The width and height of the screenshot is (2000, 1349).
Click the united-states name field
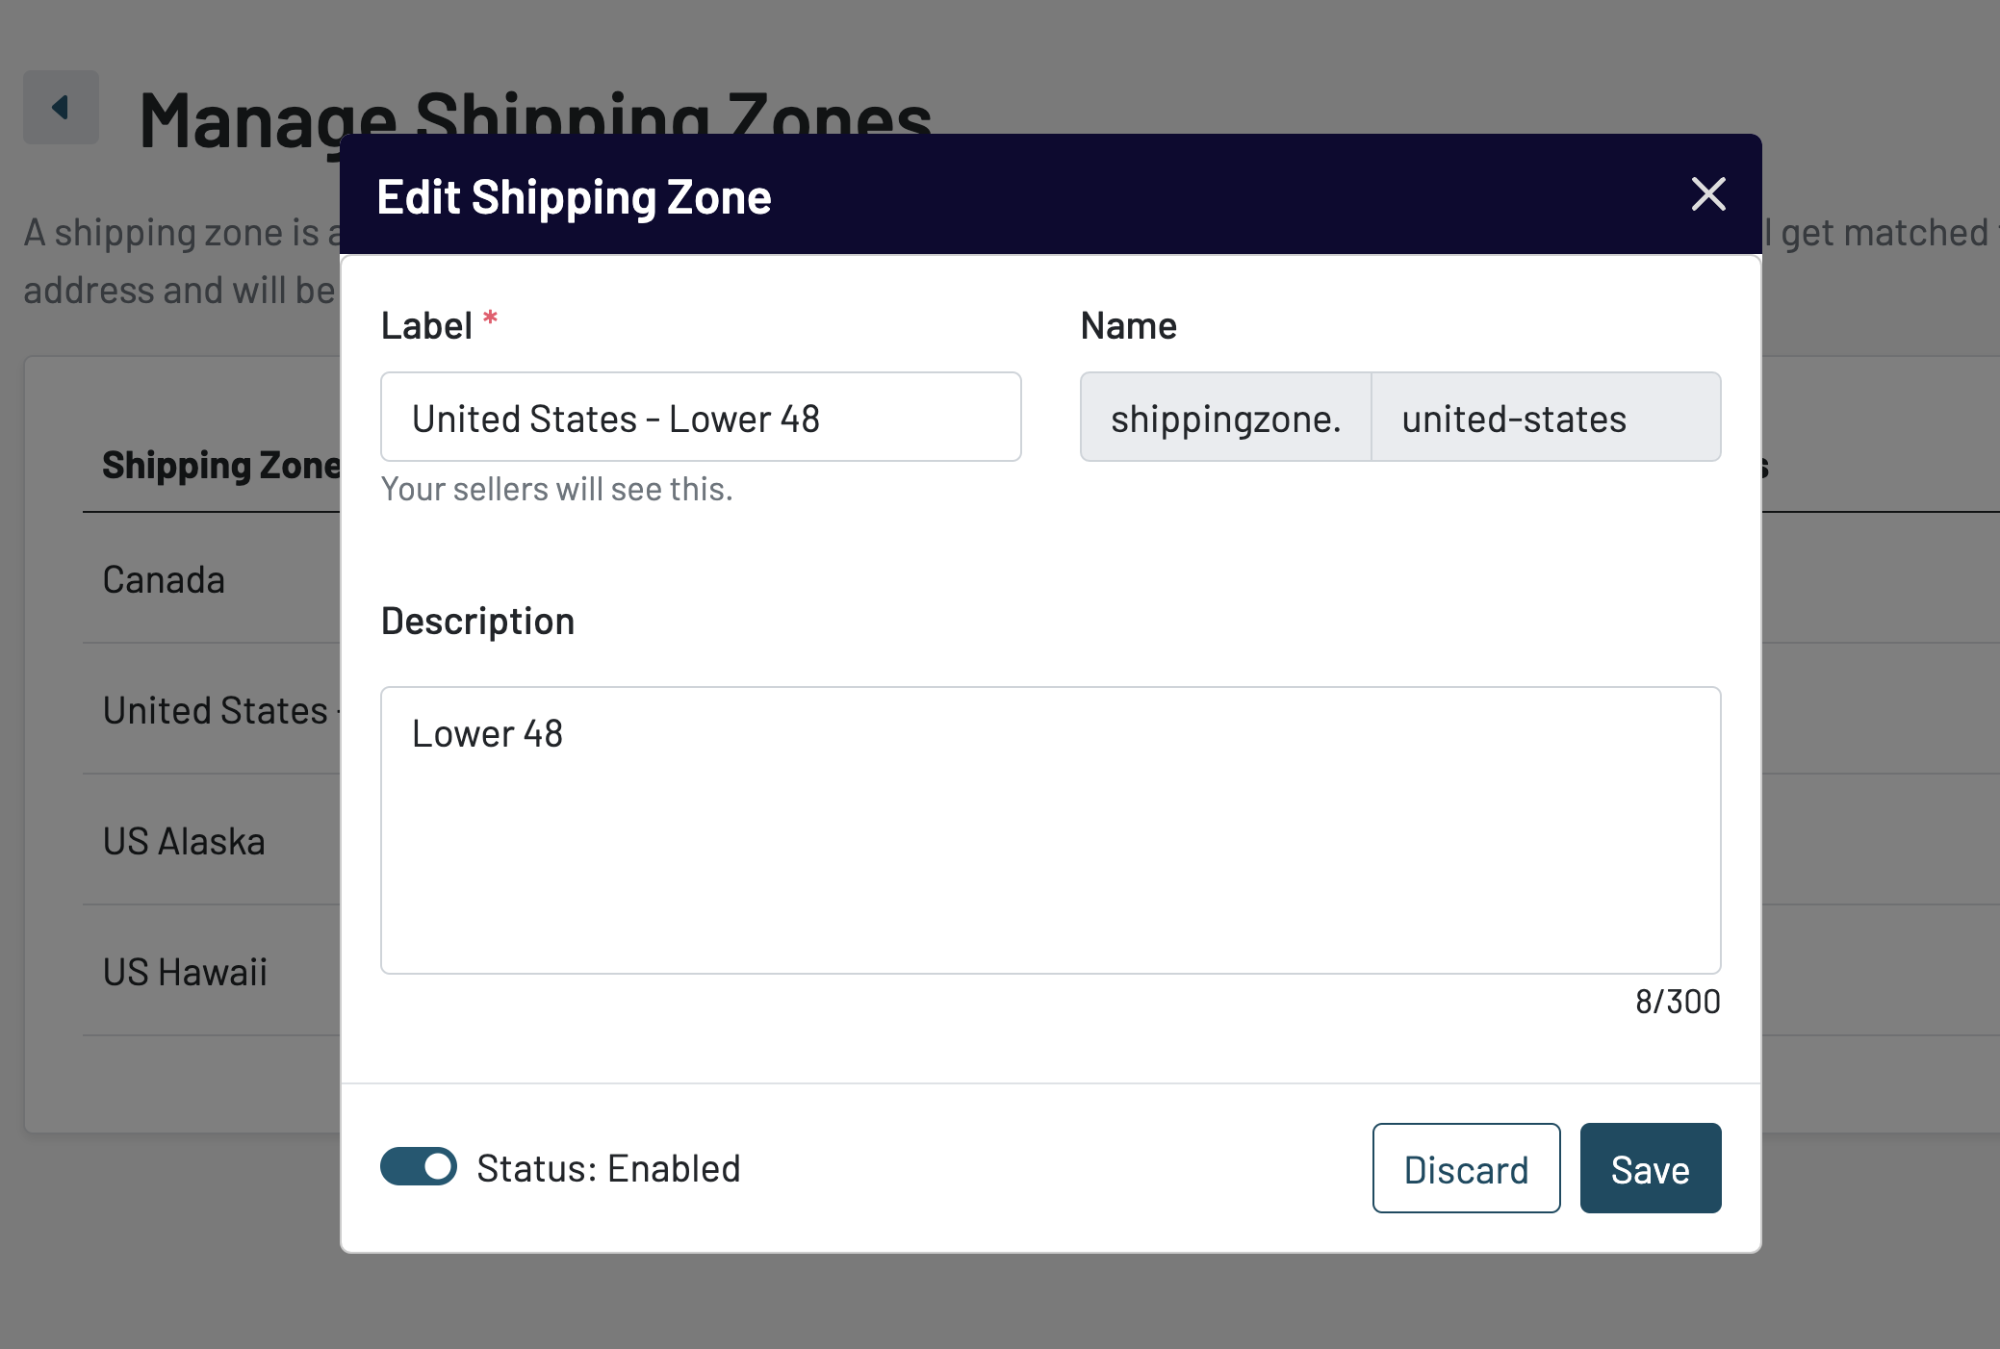(x=1545, y=418)
